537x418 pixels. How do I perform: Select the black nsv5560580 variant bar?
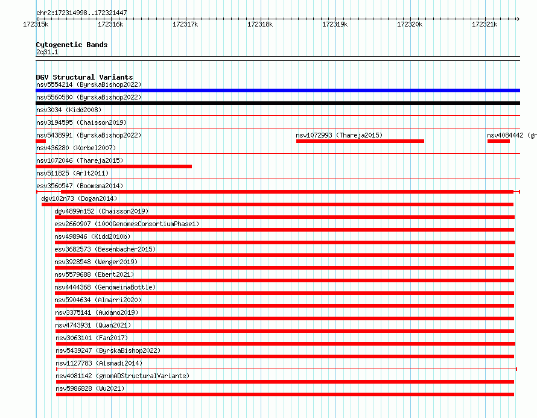[278, 103]
